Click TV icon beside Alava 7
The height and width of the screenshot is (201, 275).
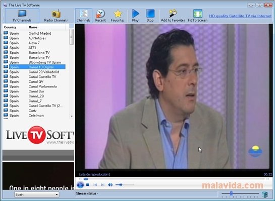pos(6,43)
